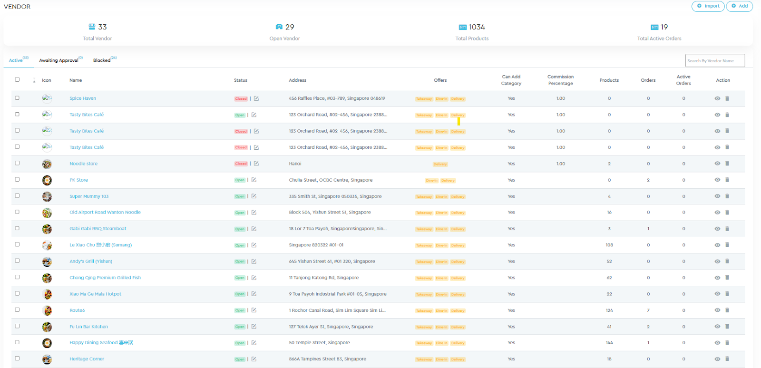Image resolution: width=761 pixels, height=368 pixels.
Task: Click the Import button
Action: 708,6
